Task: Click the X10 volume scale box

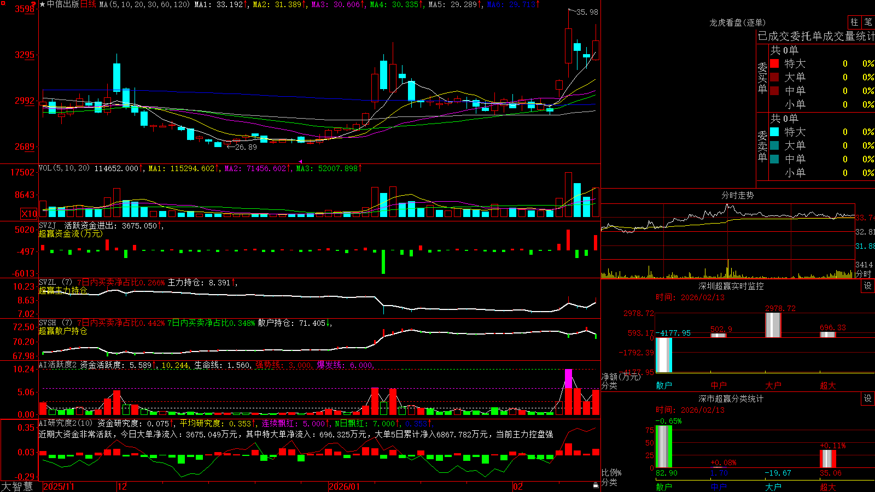Action: click(29, 214)
